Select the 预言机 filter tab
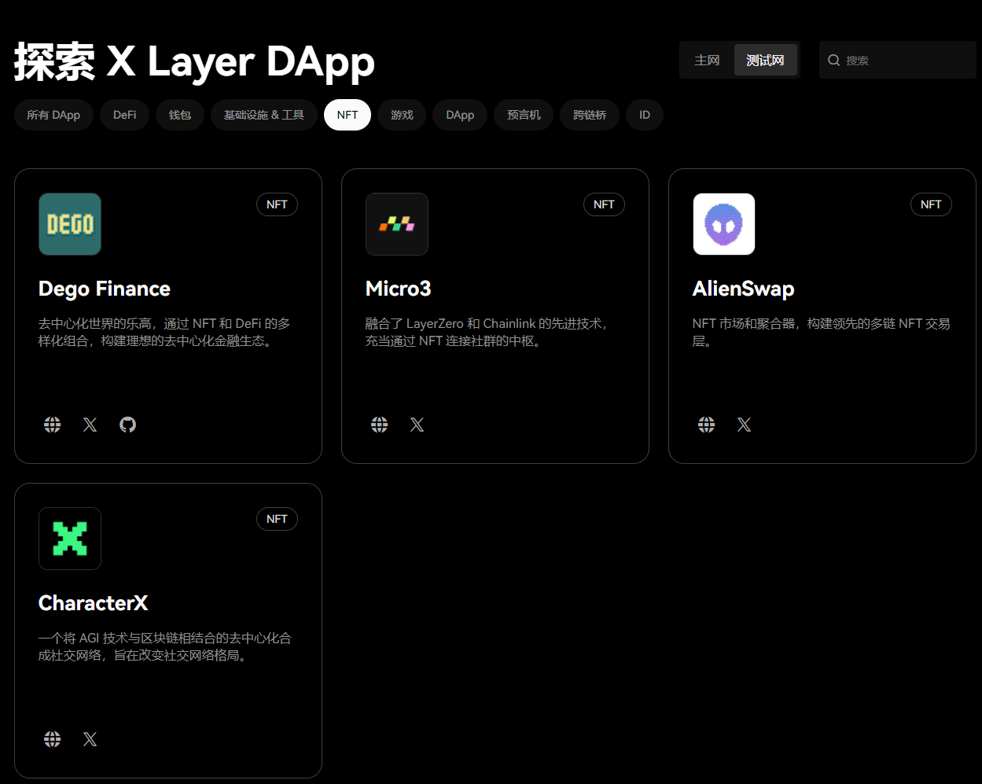 524,115
